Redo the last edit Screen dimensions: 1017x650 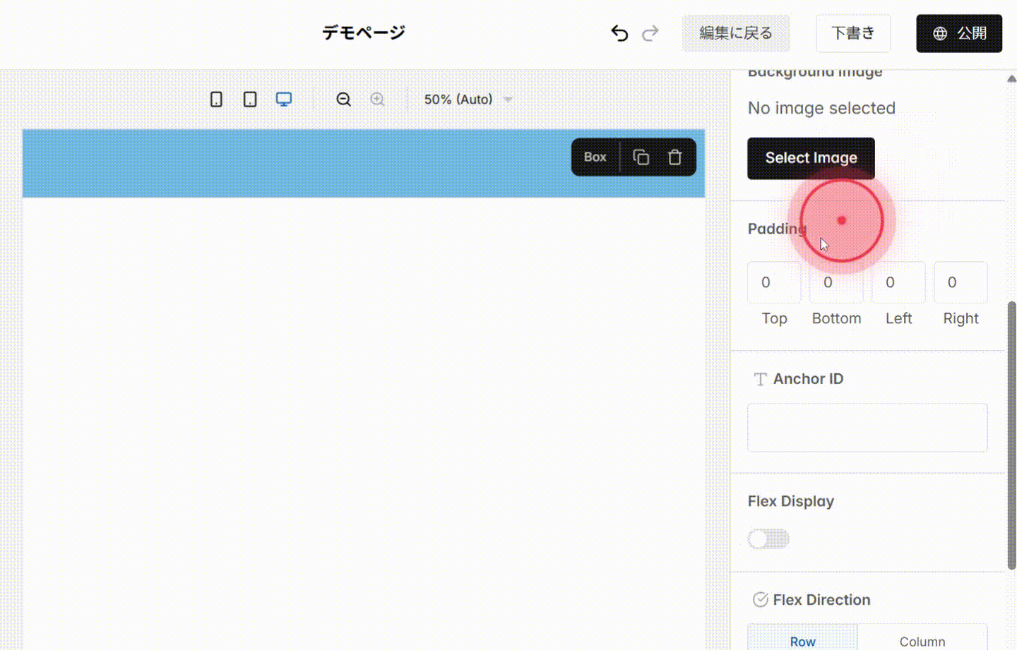pos(650,32)
